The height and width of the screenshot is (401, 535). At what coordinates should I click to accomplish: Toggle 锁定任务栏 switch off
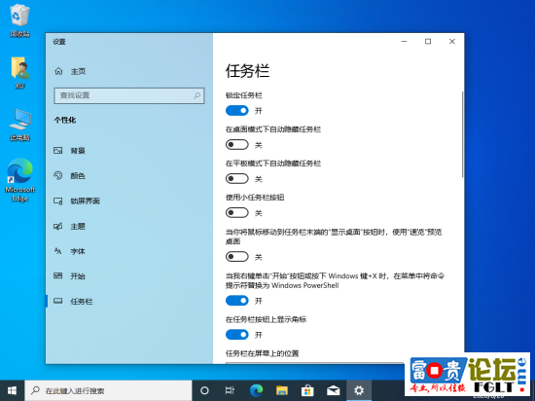[237, 111]
